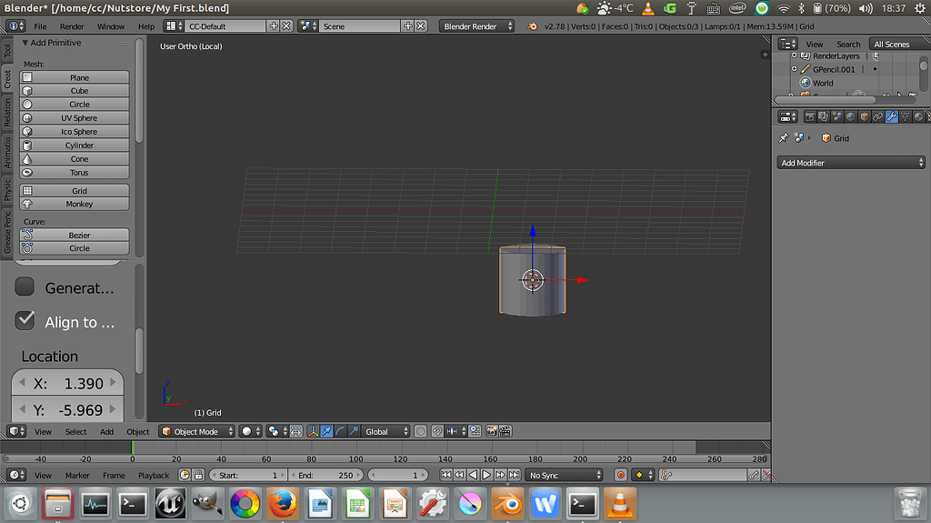Add a UV Sphere mesh
This screenshot has width=931, height=523.
pyautogui.click(x=75, y=118)
